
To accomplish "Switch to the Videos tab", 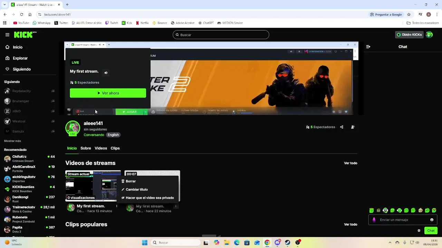I will (101, 148).
